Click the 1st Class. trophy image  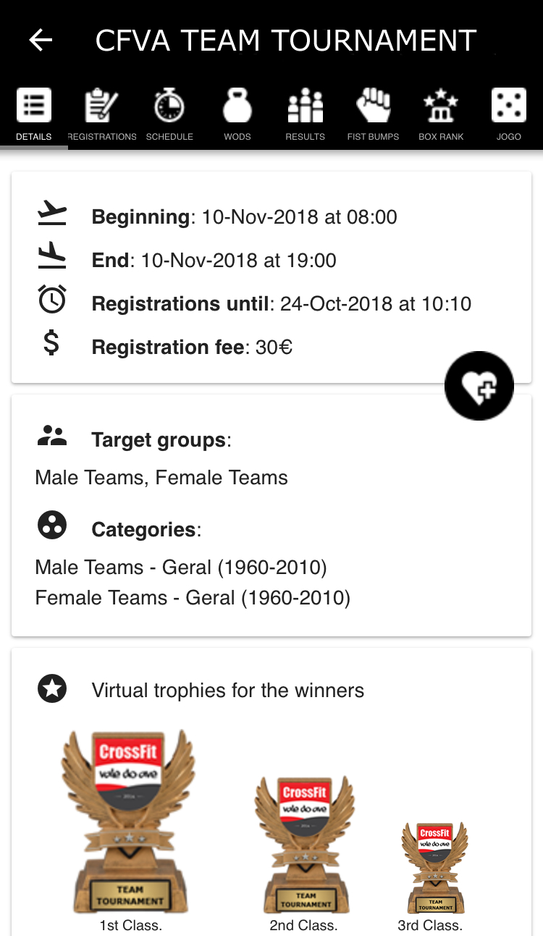tap(130, 822)
